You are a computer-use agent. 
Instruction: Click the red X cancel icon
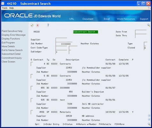pos(37,25)
